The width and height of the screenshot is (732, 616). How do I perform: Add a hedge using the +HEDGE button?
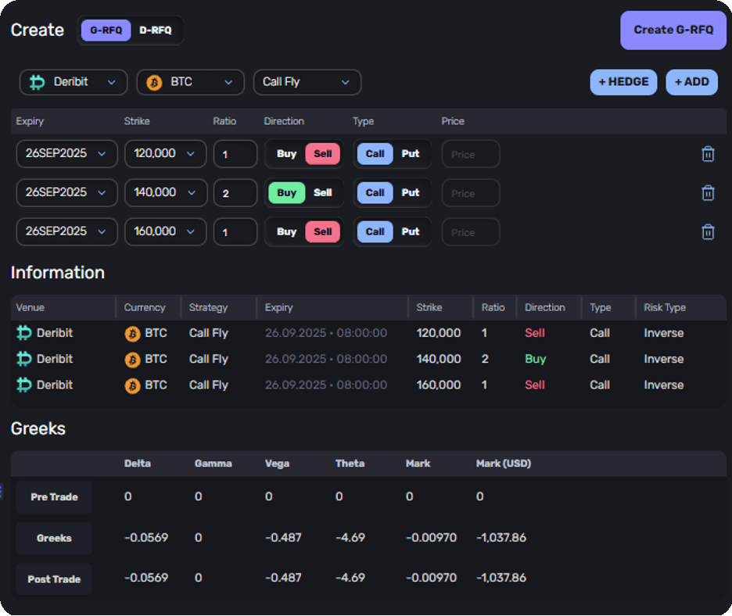(x=623, y=82)
